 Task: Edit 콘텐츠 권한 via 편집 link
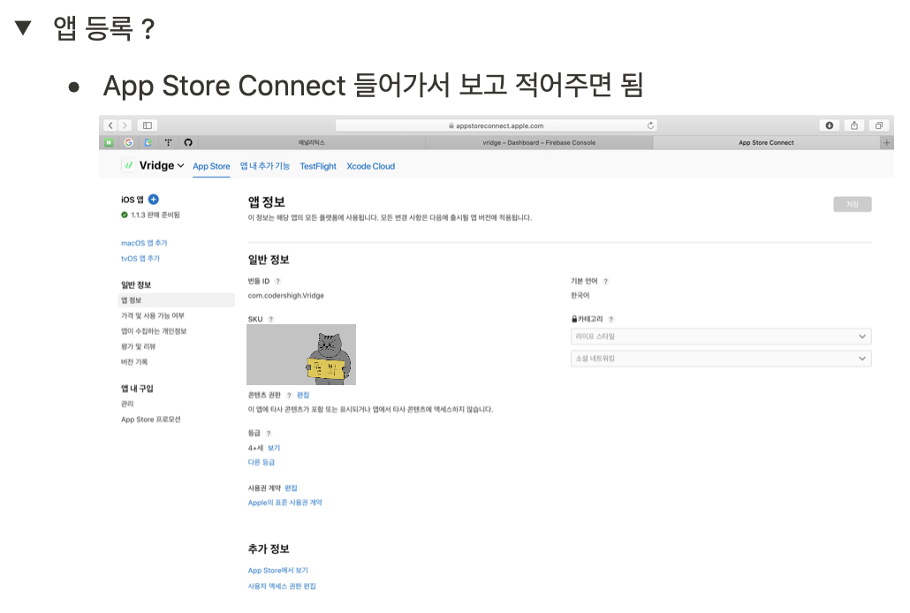(x=303, y=396)
